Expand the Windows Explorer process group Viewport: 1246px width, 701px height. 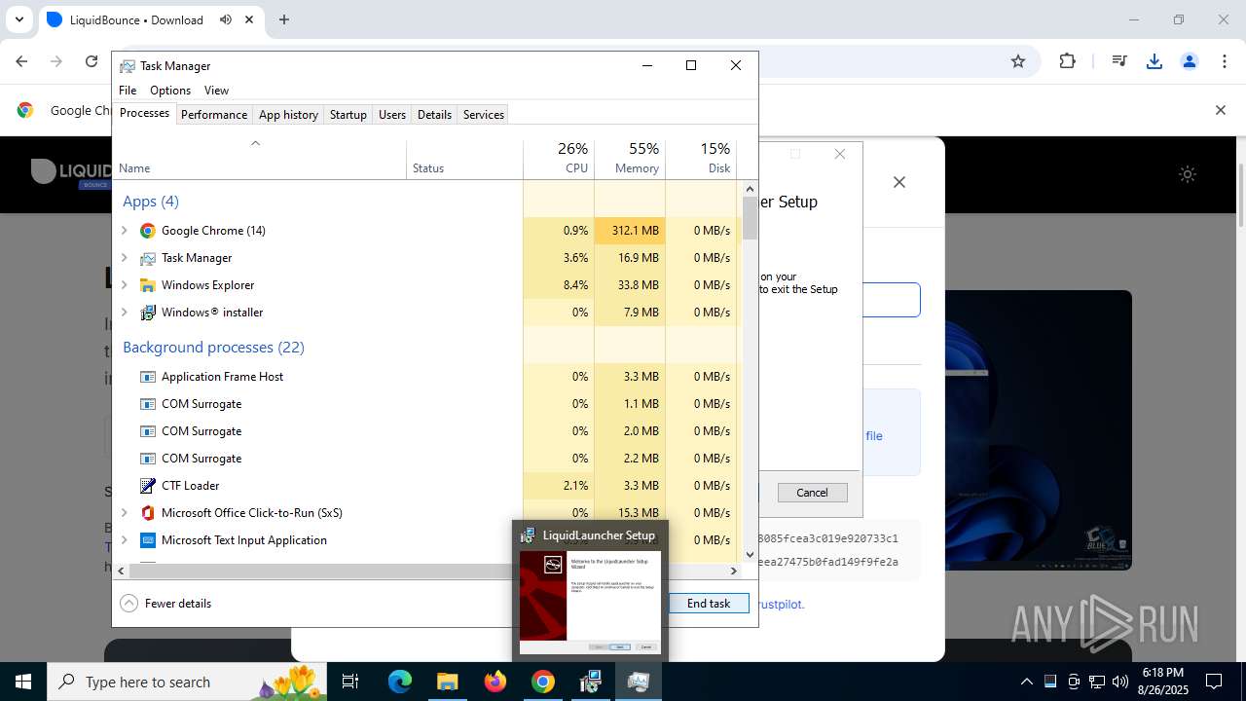tap(125, 285)
